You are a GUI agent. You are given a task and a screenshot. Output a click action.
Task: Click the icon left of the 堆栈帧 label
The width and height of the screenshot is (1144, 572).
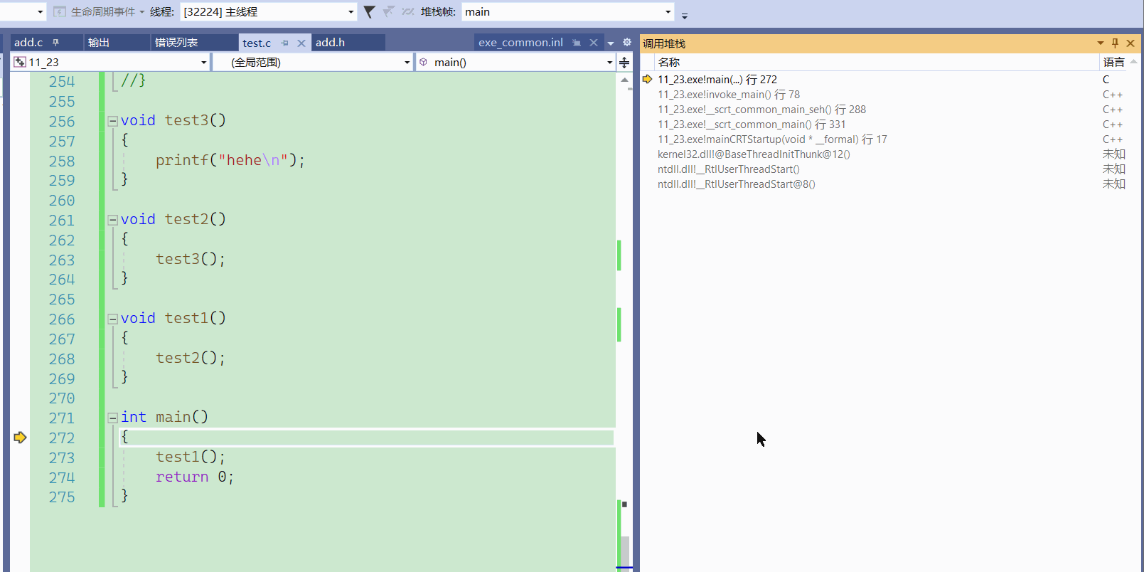click(x=407, y=12)
